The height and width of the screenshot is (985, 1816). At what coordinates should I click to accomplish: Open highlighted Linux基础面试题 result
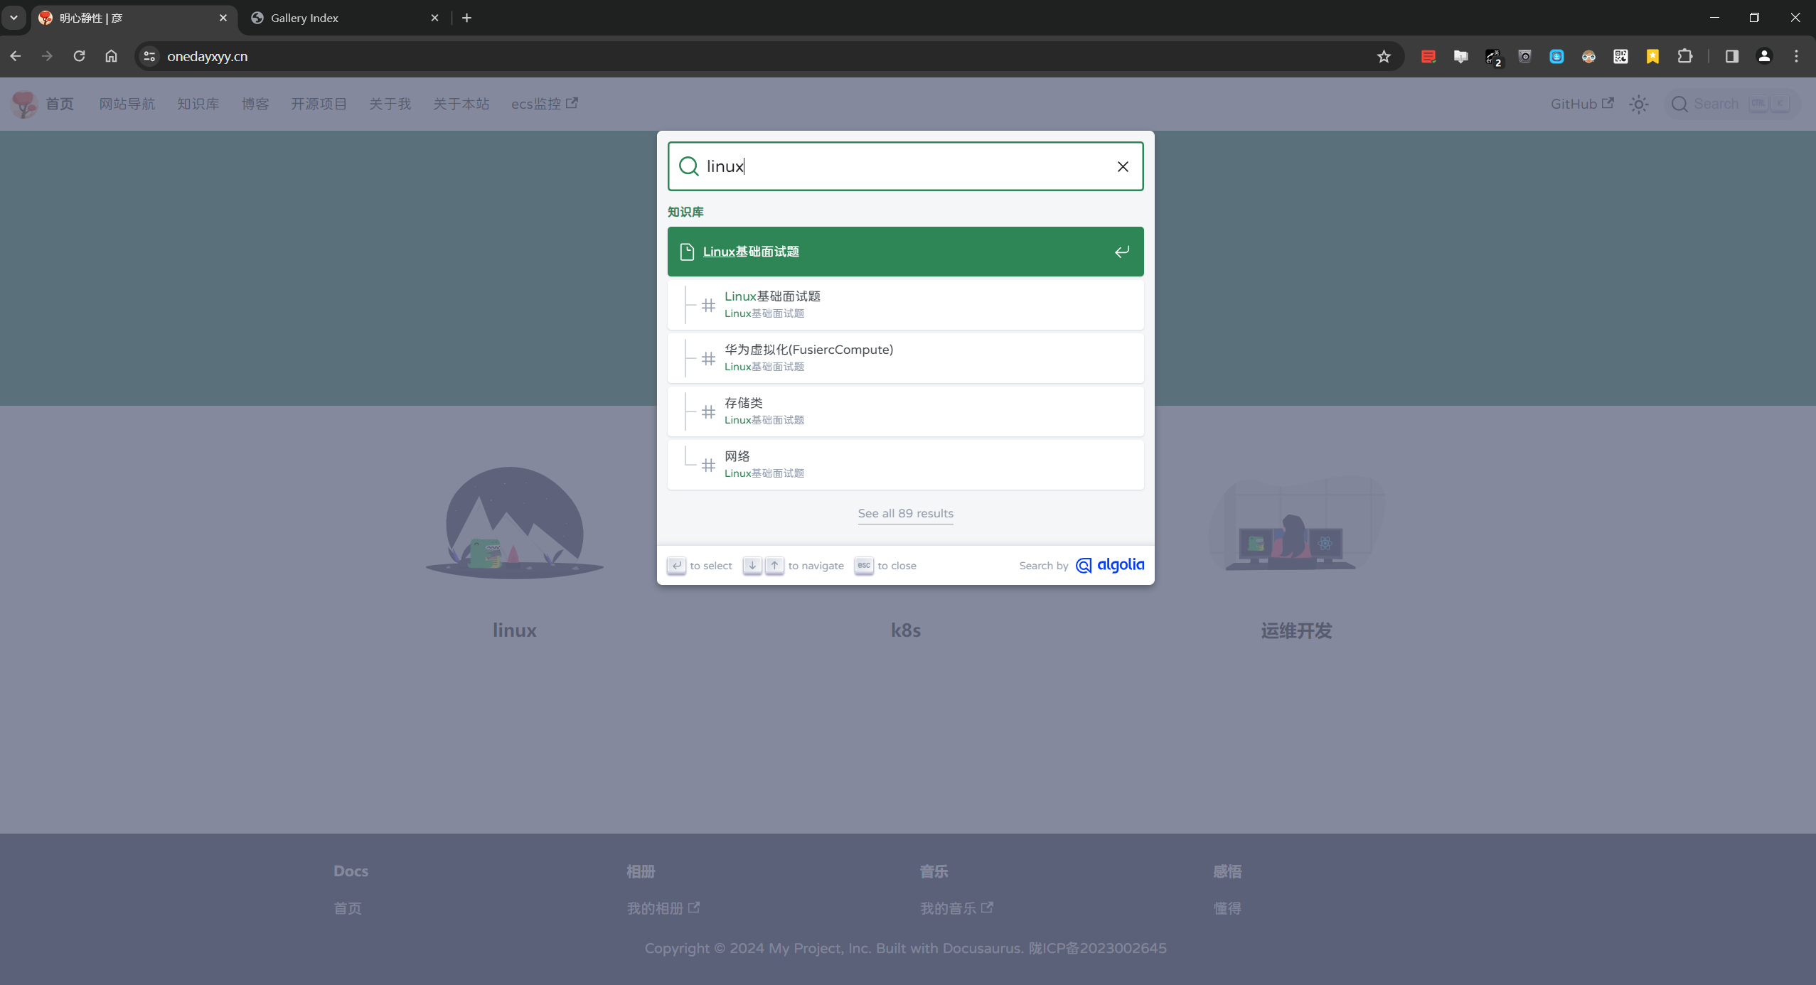point(904,252)
